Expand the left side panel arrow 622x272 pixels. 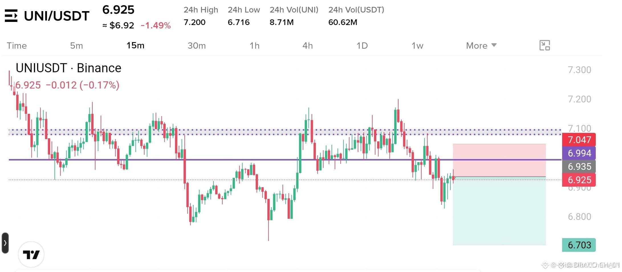click(5, 243)
